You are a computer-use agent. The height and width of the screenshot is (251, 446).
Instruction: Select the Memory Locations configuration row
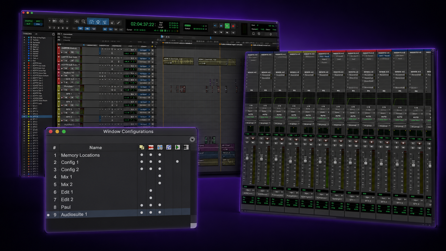click(x=118, y=155)
